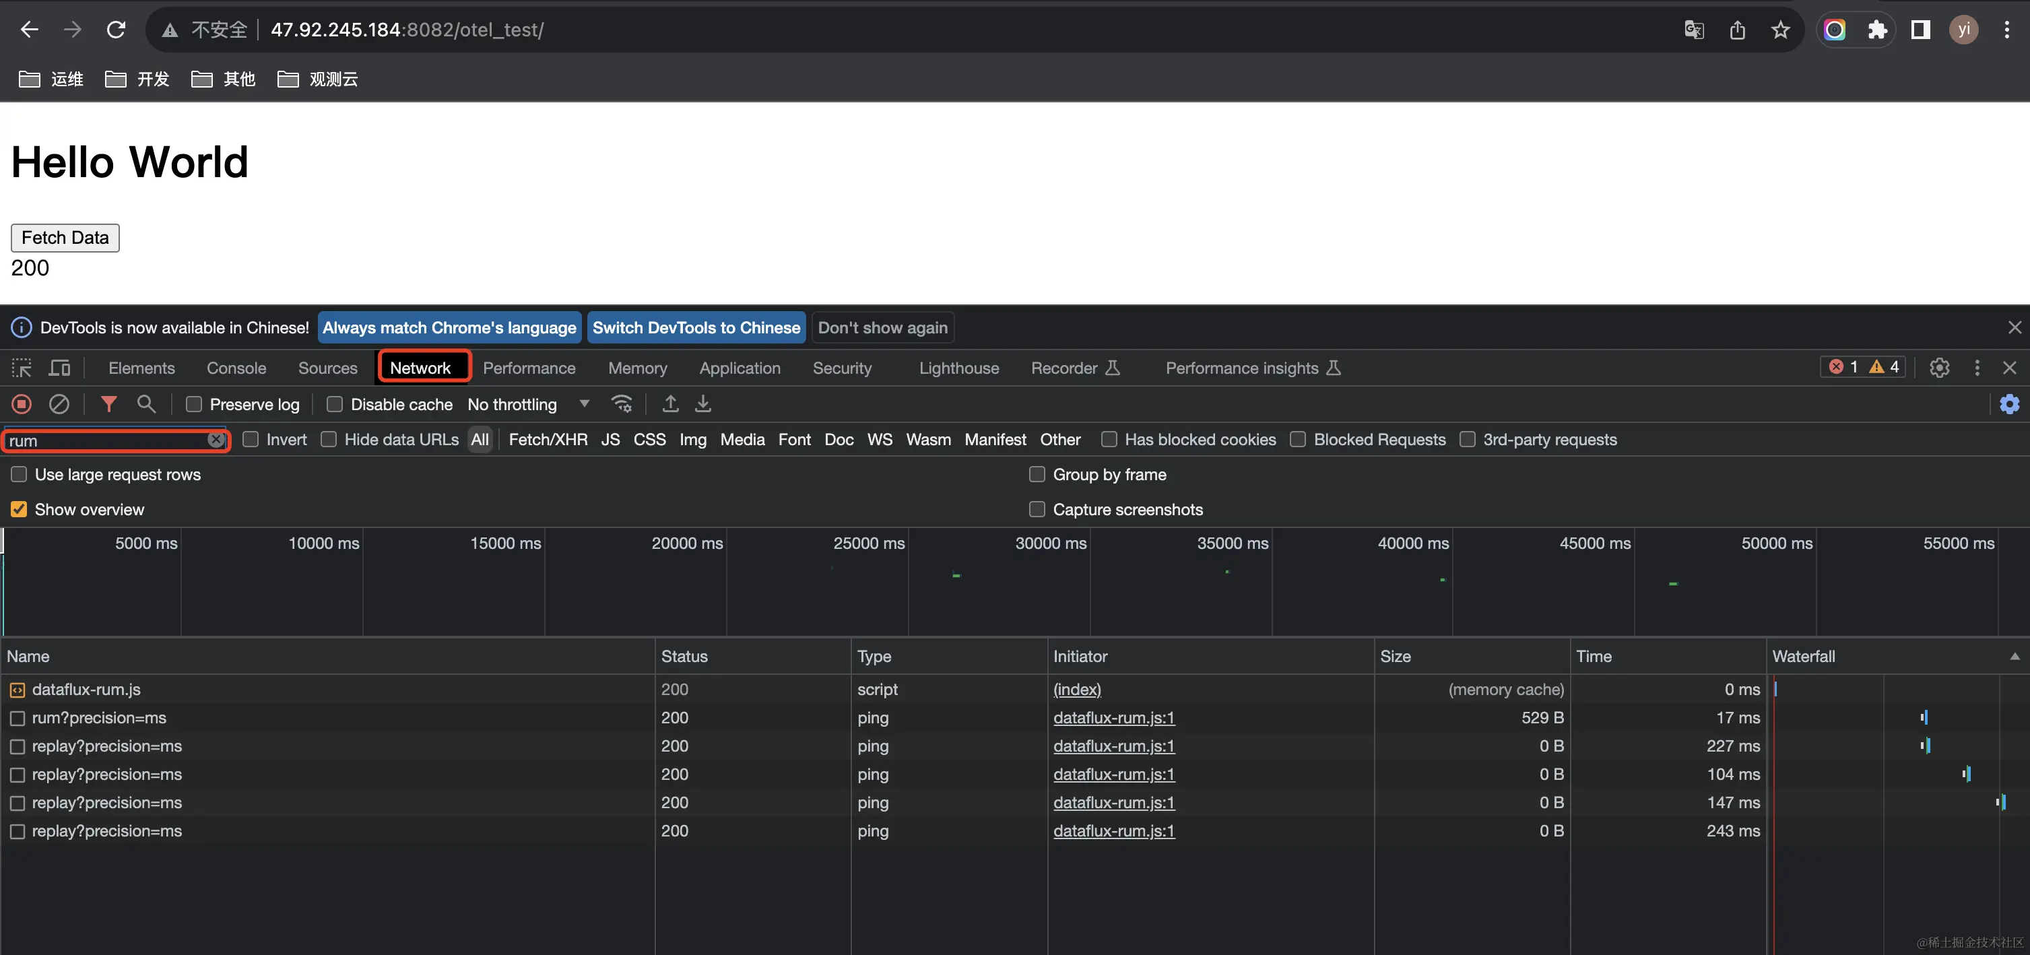The image size is (2030, 955).
Task: Sort by the Status column header
Action: tap(752, 657)
